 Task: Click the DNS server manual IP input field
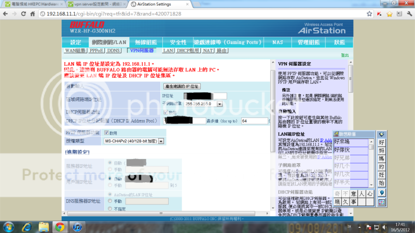pos(147,201)
